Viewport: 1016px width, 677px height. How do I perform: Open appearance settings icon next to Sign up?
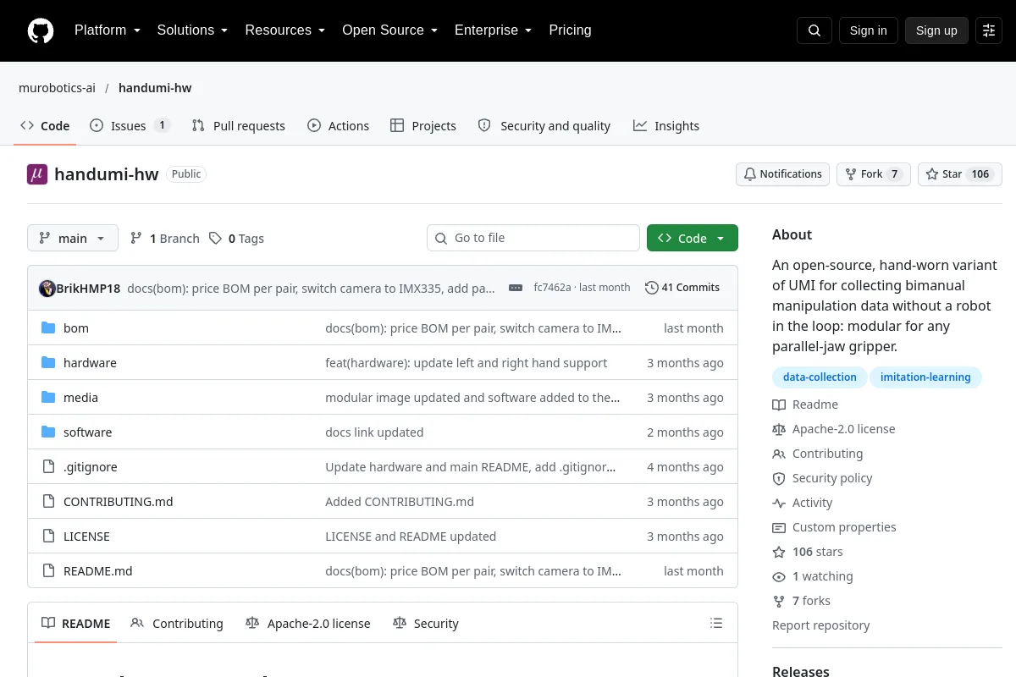(x=989, y=30)
